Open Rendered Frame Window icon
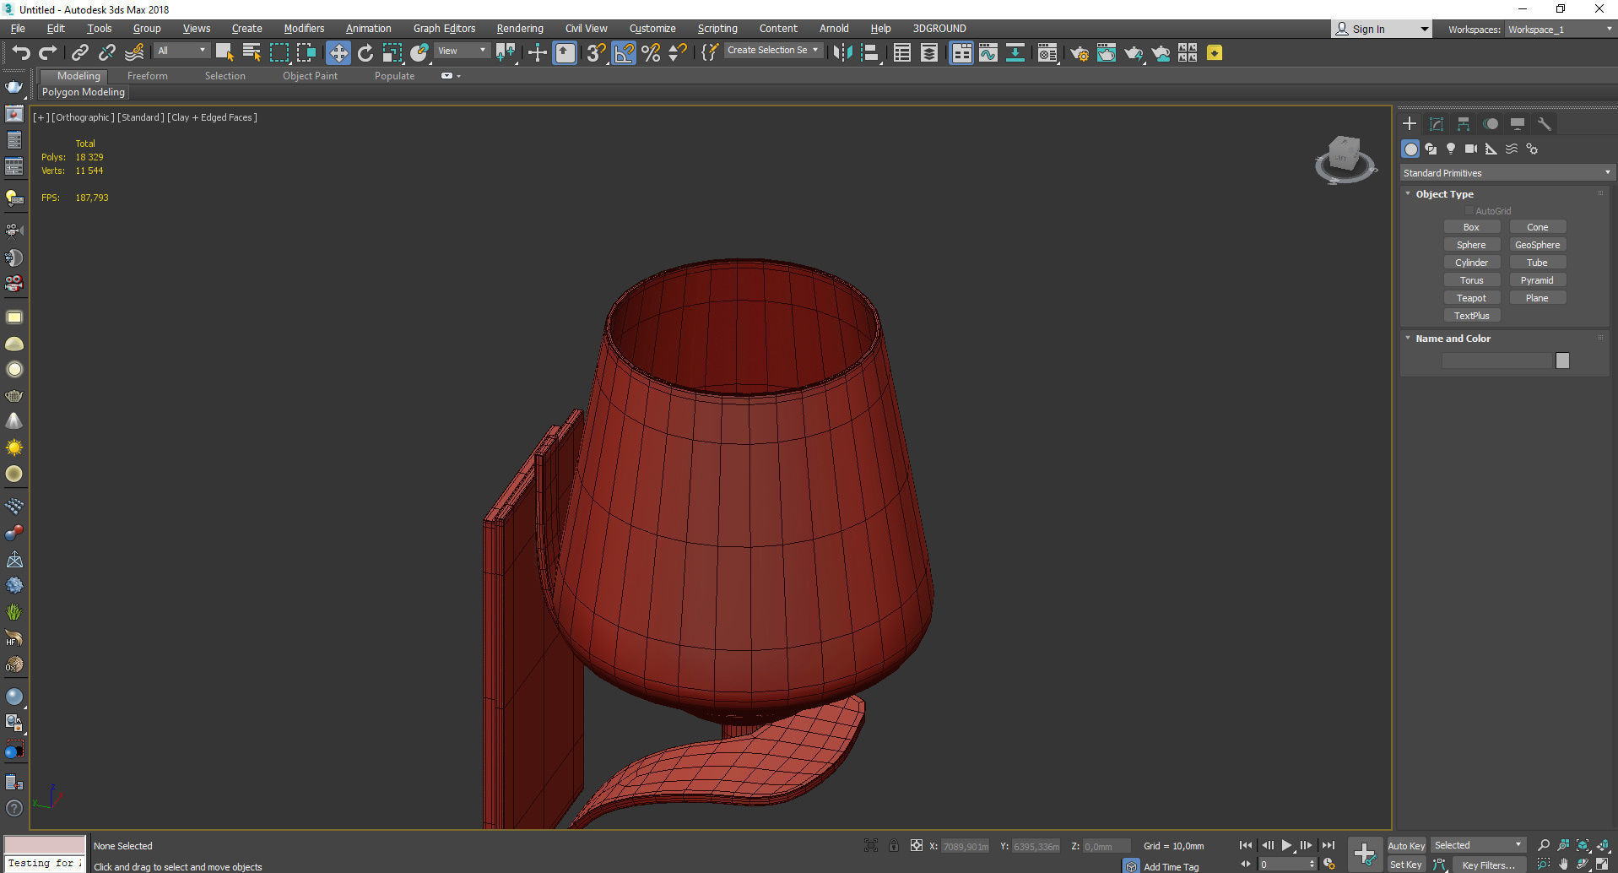1618x873 pixels. [1106, 53]
